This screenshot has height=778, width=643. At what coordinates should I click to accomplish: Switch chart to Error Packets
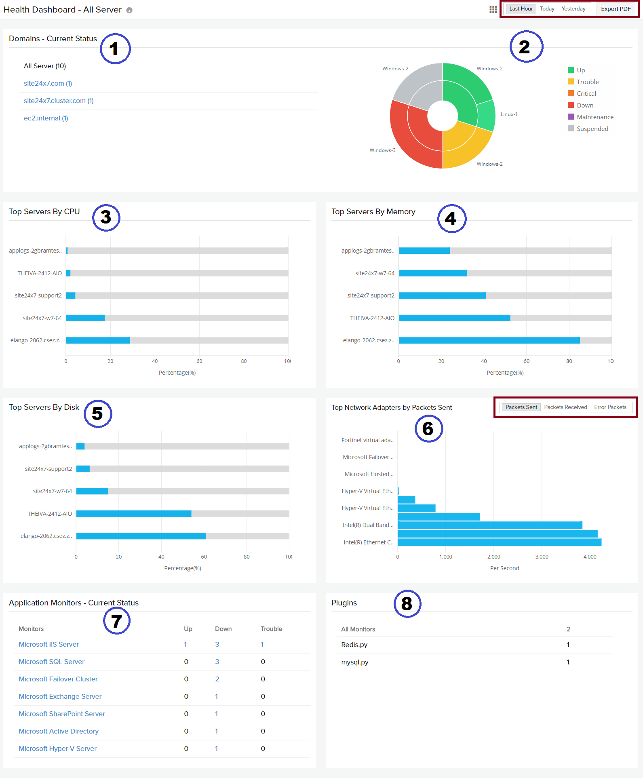coord(610,407)
